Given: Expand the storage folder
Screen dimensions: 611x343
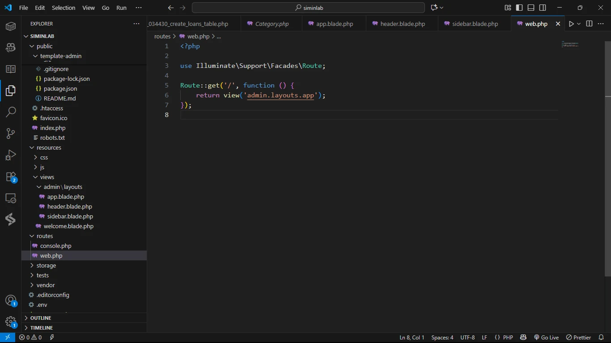Looking at the screenshot, I should (46, 265).
